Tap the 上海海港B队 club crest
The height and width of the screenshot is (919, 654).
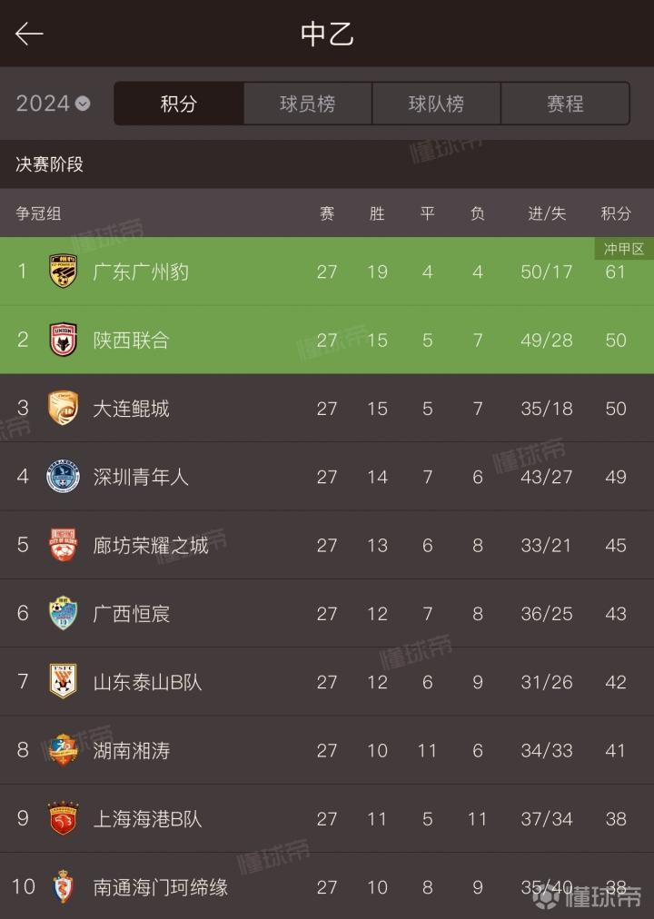click(x=63, y=819)
